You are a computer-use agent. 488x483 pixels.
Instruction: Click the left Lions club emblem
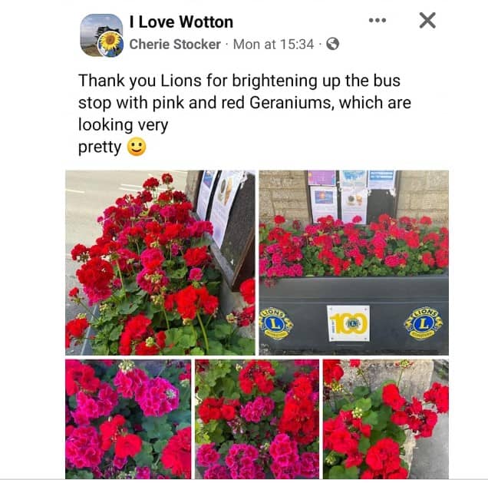[x=275, y=324]
